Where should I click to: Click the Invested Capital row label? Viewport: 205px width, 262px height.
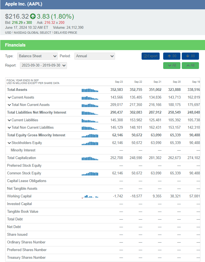[x=19, y=204]
